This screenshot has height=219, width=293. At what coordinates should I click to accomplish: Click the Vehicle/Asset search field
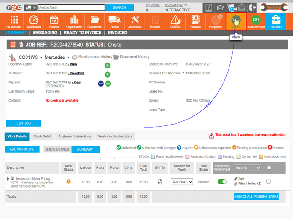(x=71, y=8)
